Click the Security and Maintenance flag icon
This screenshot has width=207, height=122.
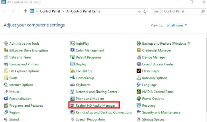[139, 112]
